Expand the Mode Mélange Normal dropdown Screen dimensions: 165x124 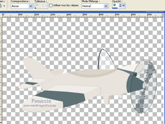tap(105, 6)
